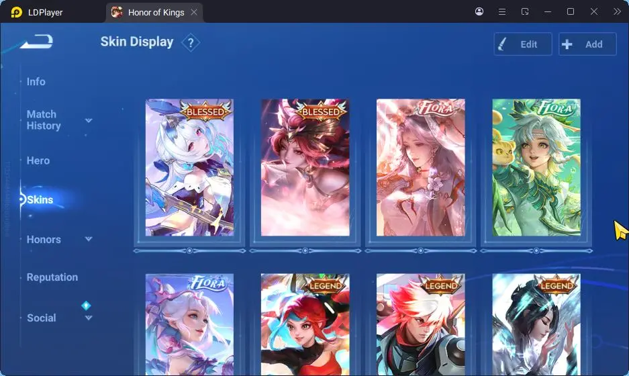The height and width of the screenshot is (376, 629).
Task: Select the purple FLORA skin in second row
Action: coord(189,325)
